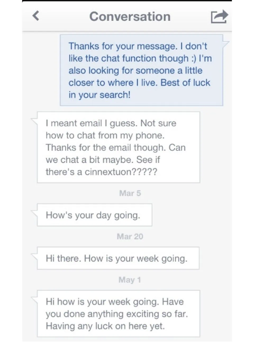The image size is (254, 342).
Task: Click "Best of luck" text in sent message
Action: click(x=185, y=83)
